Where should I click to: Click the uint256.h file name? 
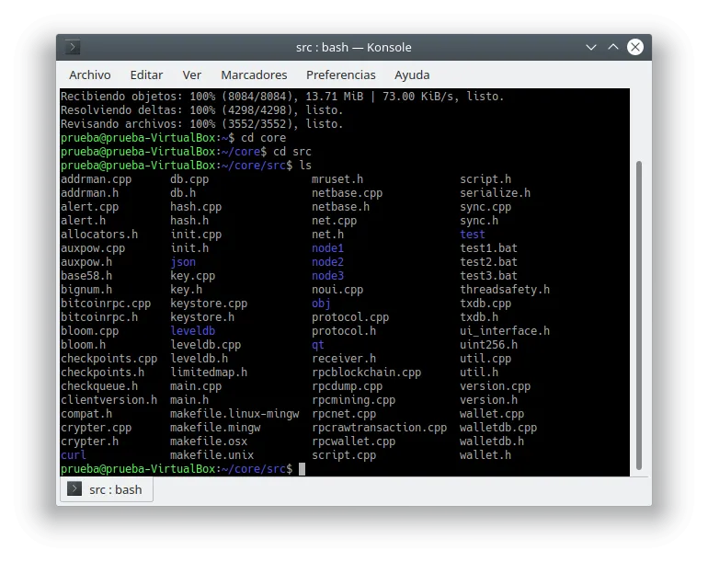click(x=488, y=345)
